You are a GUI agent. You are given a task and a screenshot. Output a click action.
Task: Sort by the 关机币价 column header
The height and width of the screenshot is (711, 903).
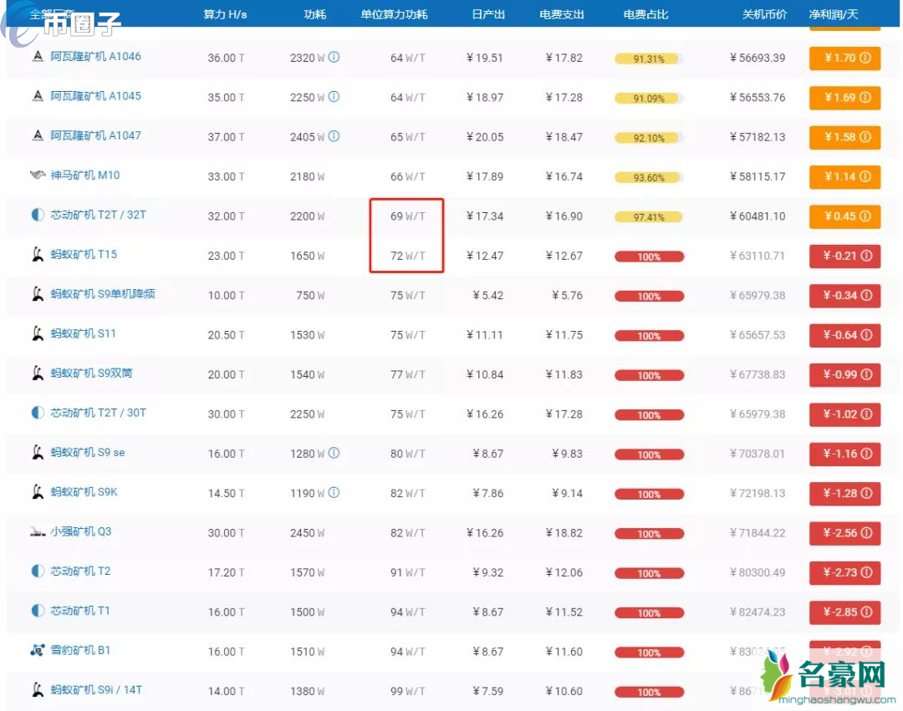click(x=764, y=14)
